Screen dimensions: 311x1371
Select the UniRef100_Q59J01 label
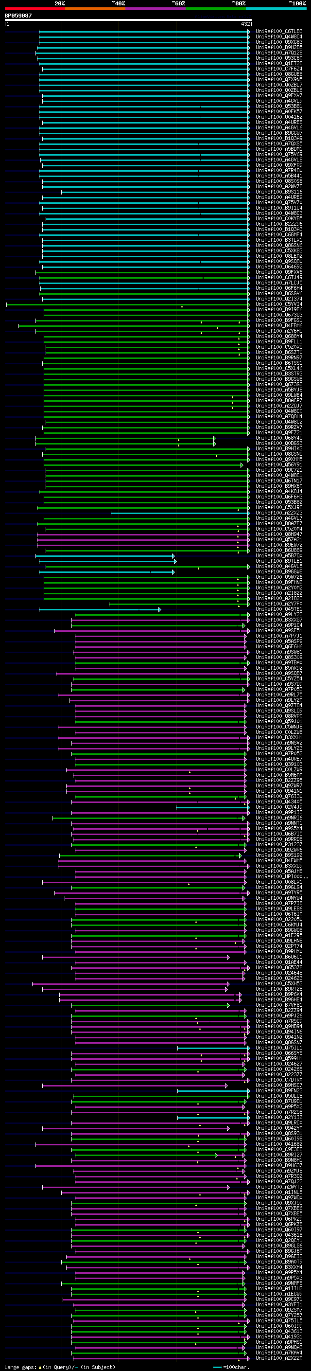[x=279, y=722]
